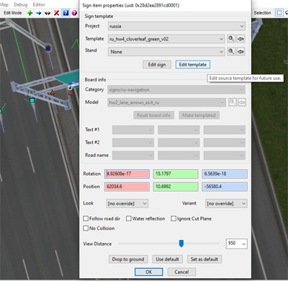288x281 pixels.
Task: Click the red Position X field 62034.6
Action: coord(127,187)
